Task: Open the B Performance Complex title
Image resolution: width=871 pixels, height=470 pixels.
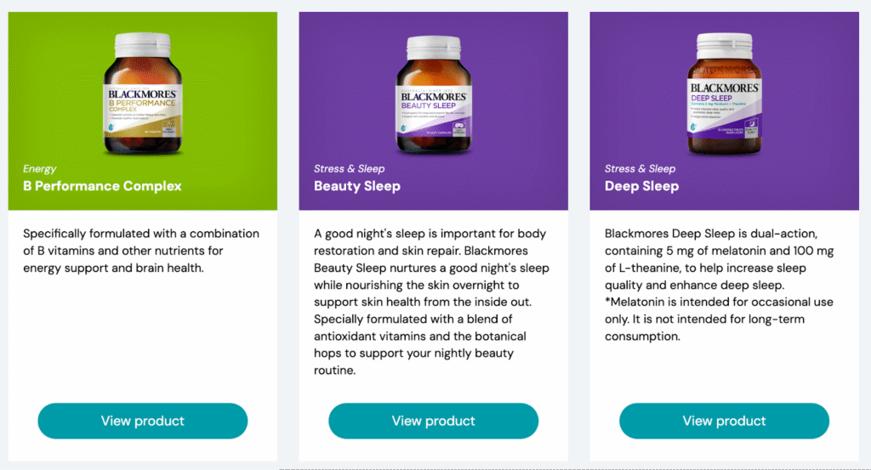Action: [102, 186]
